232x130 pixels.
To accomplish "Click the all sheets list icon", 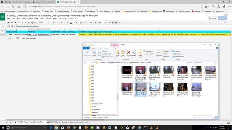I will coord(11,122).
